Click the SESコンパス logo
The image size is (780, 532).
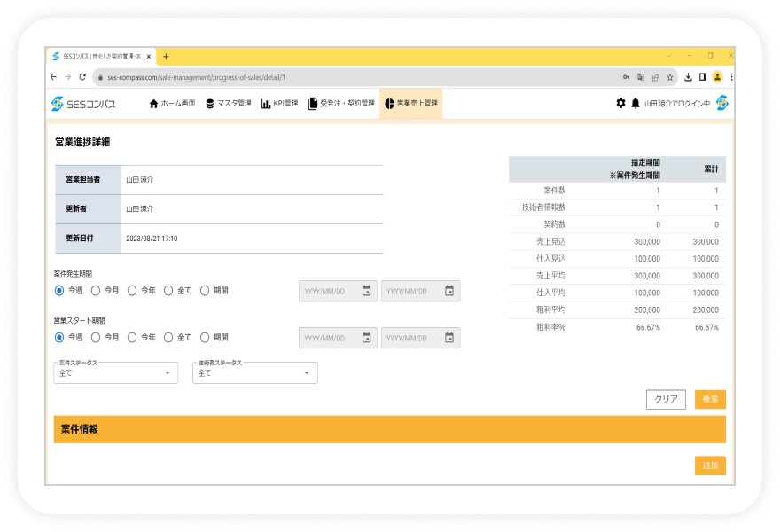point(83,104)
